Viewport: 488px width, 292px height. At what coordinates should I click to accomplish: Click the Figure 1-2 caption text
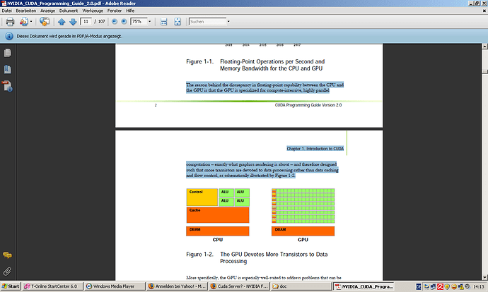[x=257, y=257]
